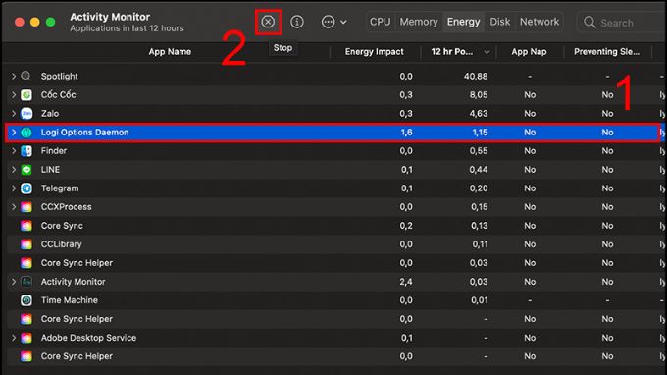Switch to the CPU tab
Image resolution: width=667 pixels, height=375 pixels.
point(380,22)
